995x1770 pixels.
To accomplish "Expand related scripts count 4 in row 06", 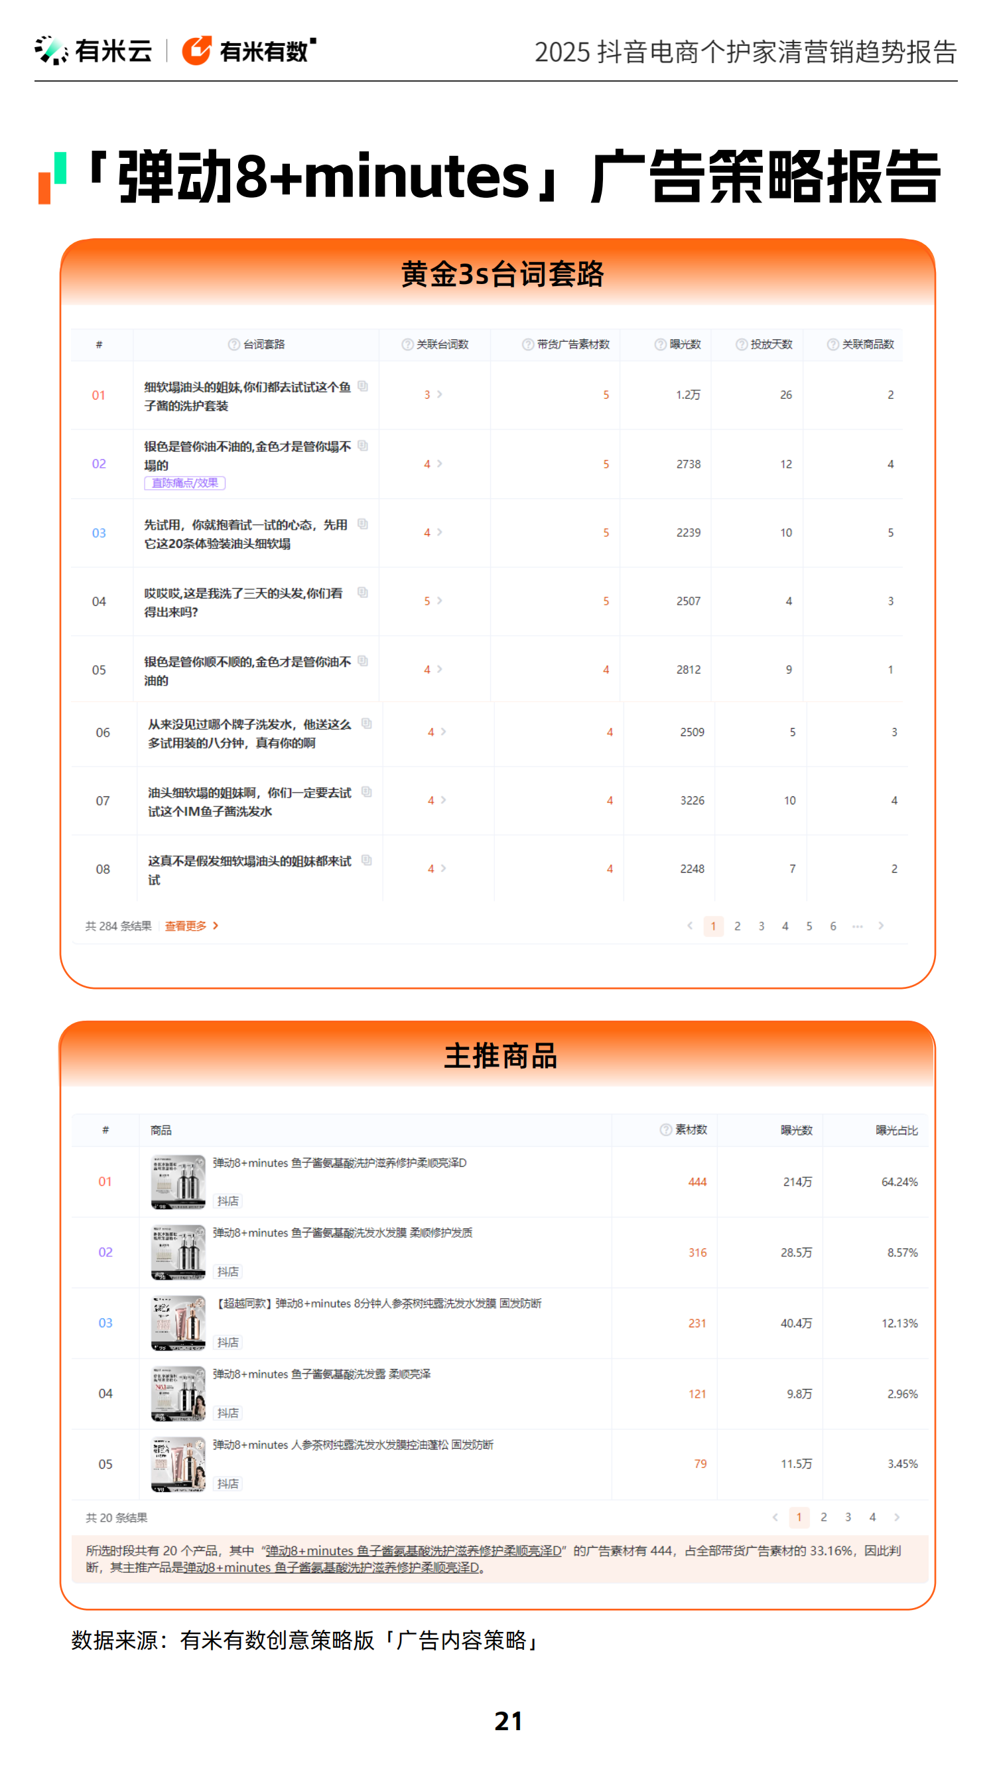I will (436, 732).
